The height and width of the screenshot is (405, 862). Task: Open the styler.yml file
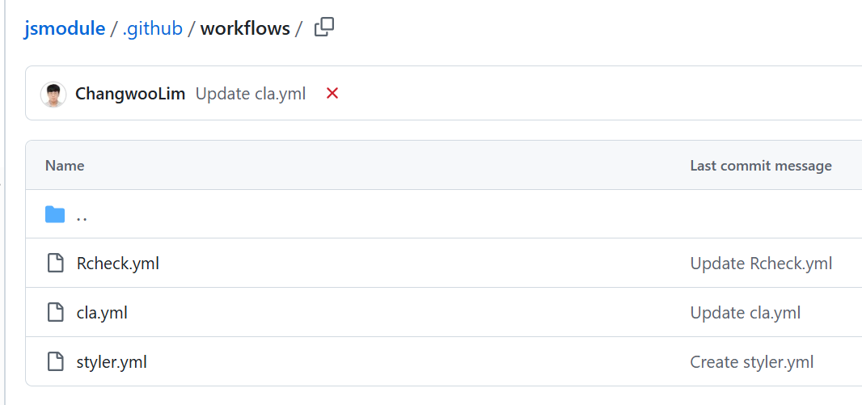[112, 362]
